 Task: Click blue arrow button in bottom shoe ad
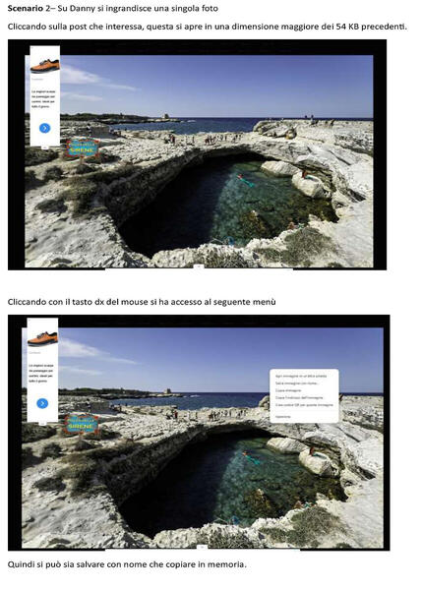(x=42, y=403)
